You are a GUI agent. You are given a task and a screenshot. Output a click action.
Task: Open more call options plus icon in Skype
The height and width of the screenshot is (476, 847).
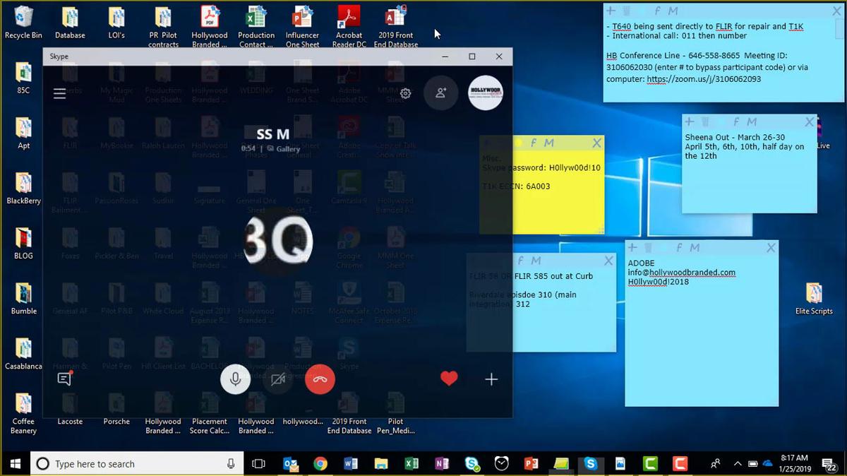[491, 379]
